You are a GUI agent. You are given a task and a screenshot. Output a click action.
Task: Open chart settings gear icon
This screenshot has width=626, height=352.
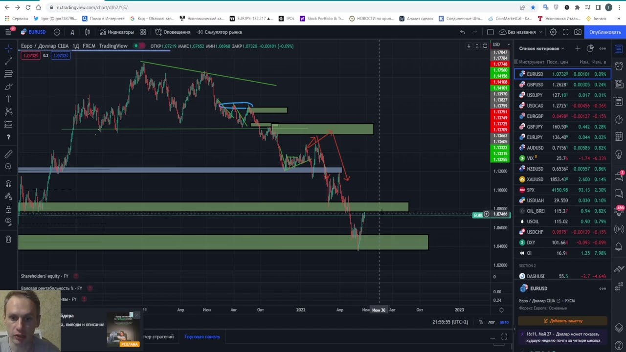[553, 32]
